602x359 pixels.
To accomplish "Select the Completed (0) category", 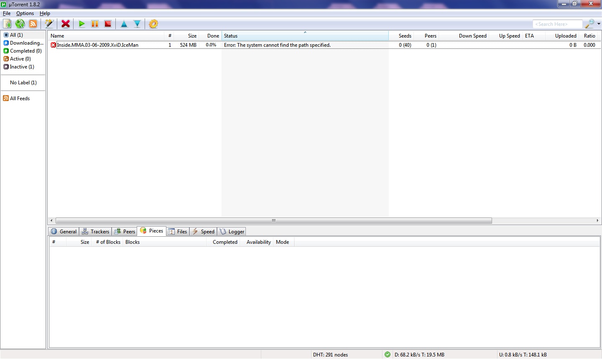I will click(x=23, y=51).
